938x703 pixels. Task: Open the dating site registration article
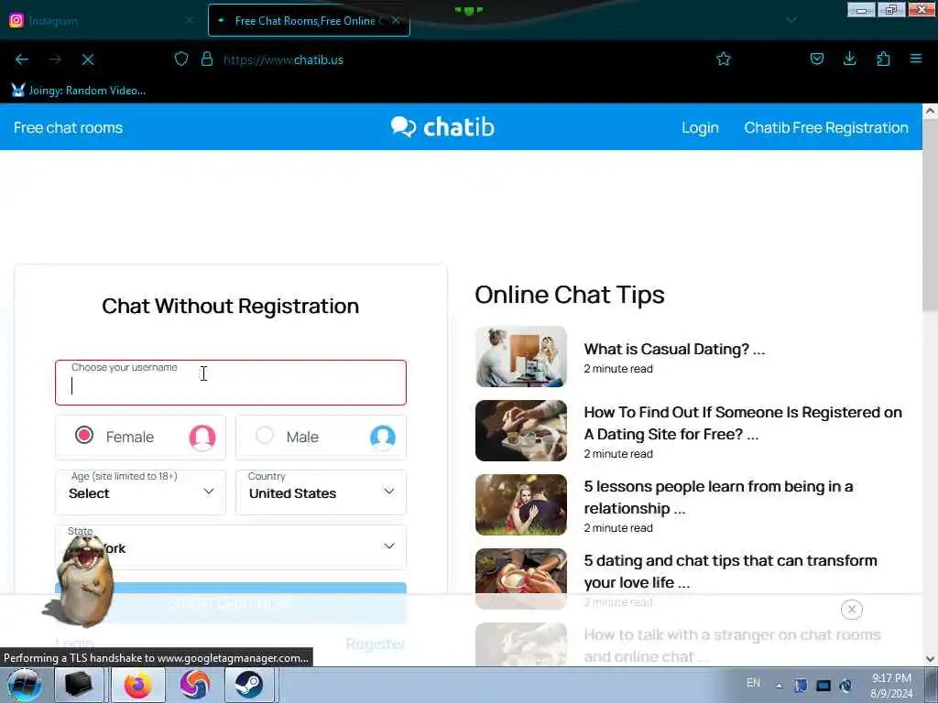(x=743, y=423)
